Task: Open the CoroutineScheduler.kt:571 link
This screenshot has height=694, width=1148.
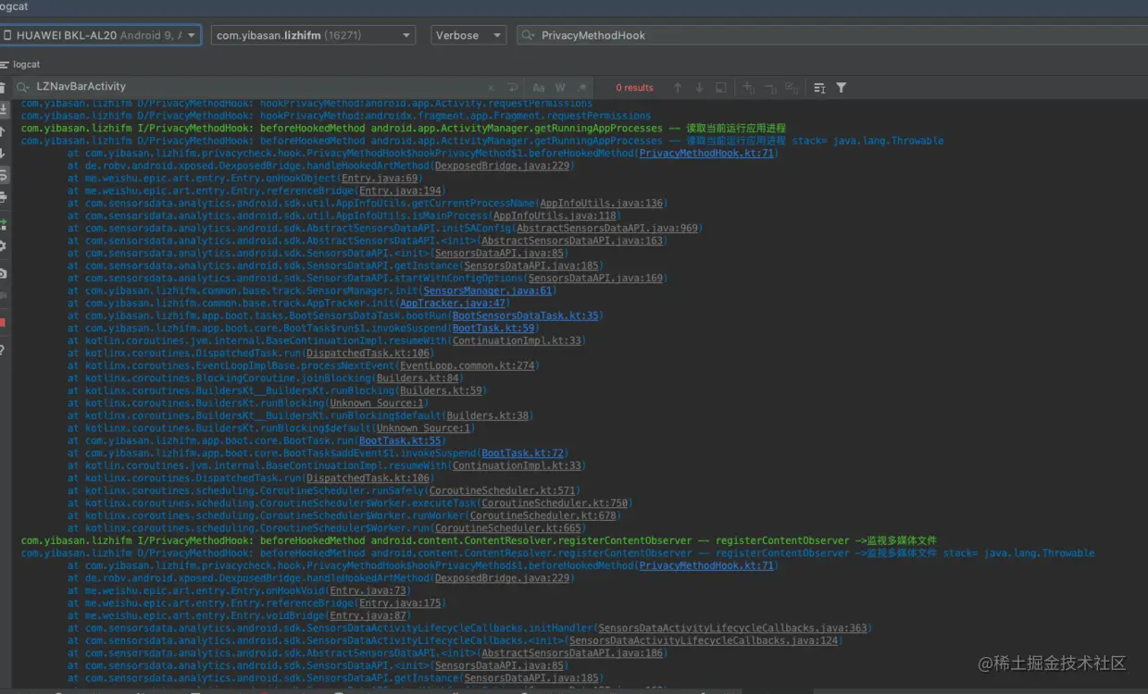Action: 503,490
